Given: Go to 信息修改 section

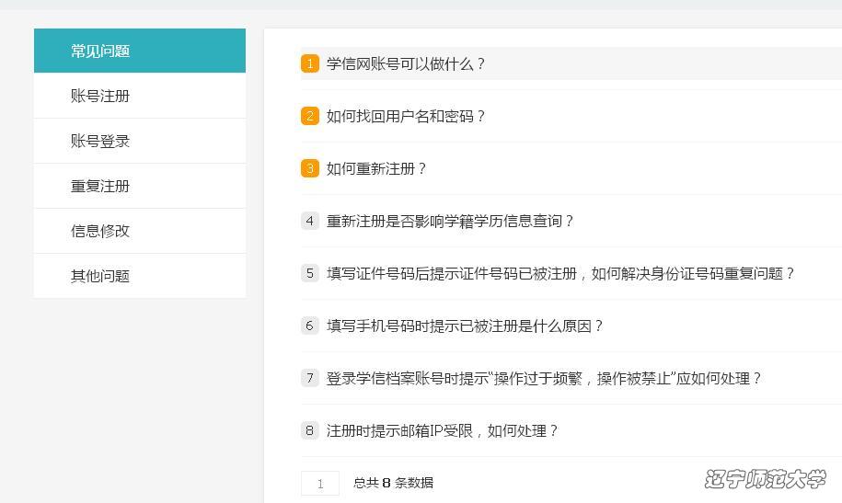Looking at the screenshot, I should tap(140, 231).
